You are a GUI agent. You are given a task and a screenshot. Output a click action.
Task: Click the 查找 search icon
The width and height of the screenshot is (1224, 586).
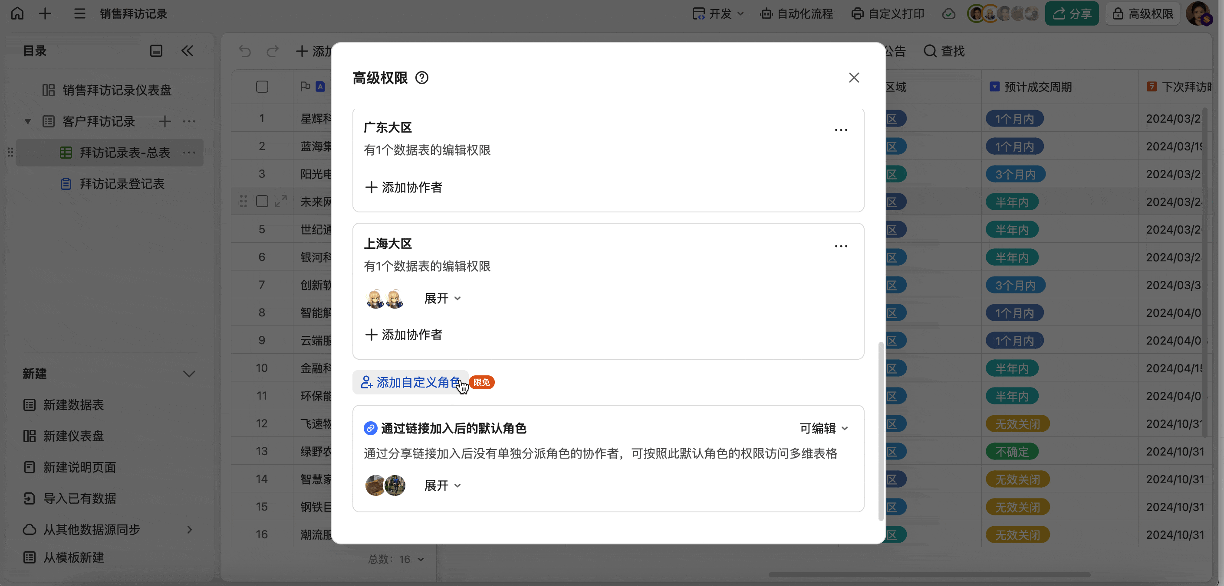click(x=929, y=51)
